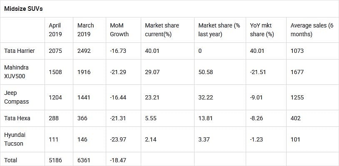Select the Mahindra XUV500 row label
This screenshot has height=166, width=339.
tap(16, 72)
